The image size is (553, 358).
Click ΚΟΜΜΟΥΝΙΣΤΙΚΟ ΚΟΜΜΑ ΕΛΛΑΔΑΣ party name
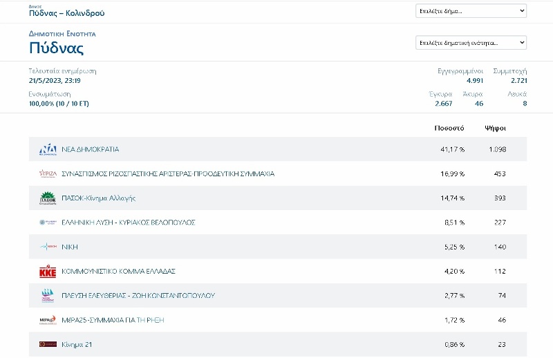[x=118, y=271]
